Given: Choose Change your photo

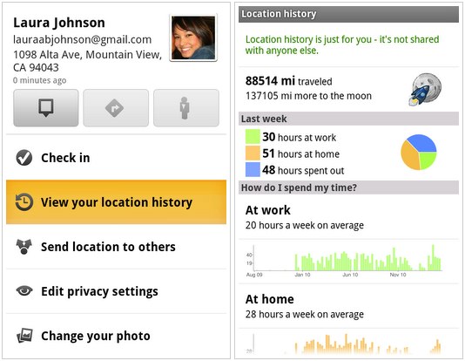Looking at the screenshot, I should [x=116, y=336].
